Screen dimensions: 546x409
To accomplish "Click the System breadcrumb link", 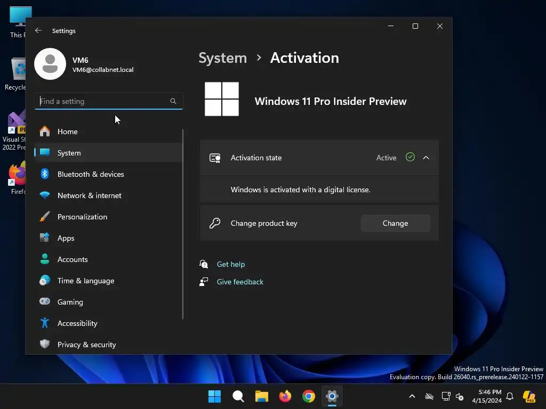I will pyautogui.click(x=222, y=58).
